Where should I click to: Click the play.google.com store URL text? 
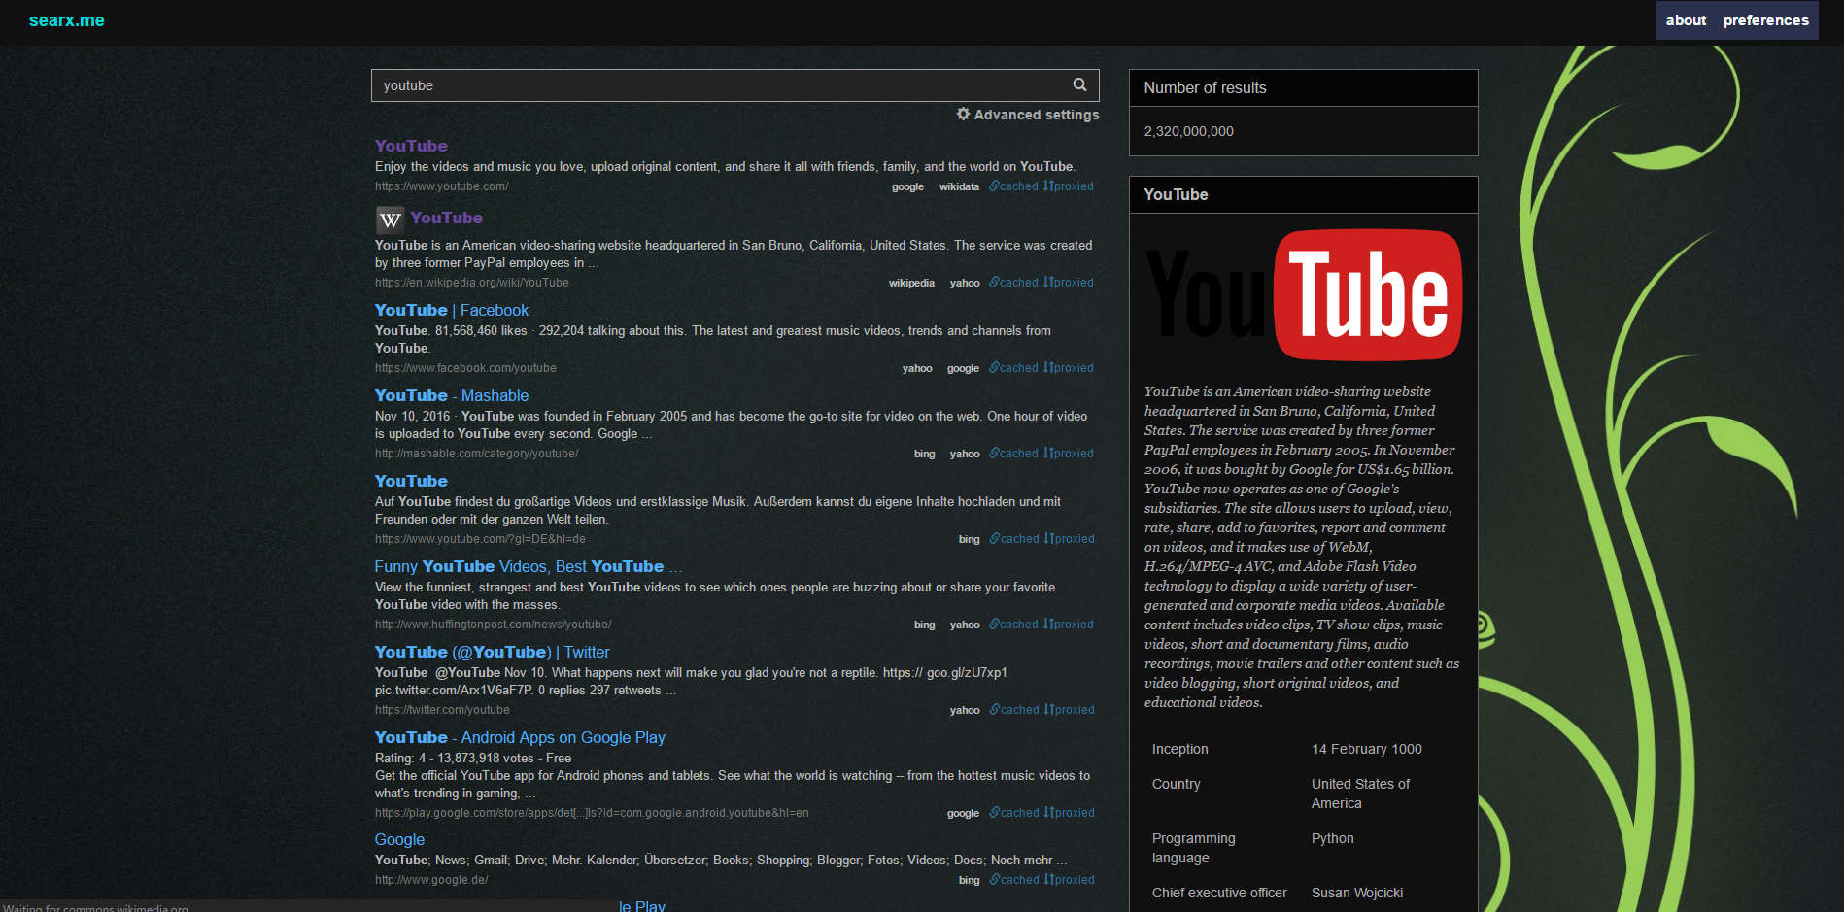(x=592, y=813)
